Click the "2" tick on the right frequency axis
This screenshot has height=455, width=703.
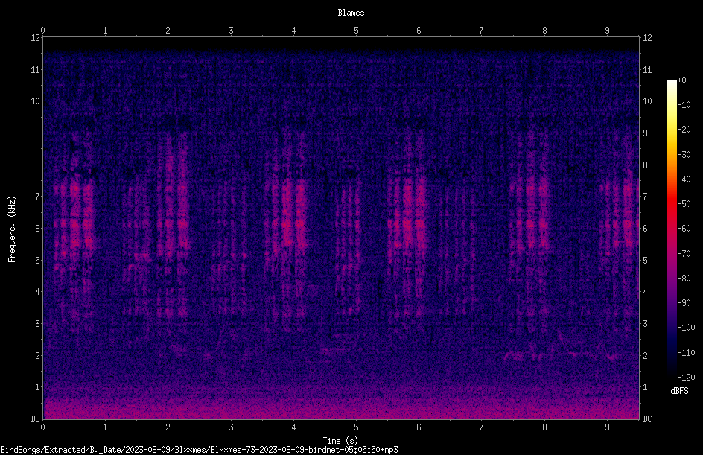coord(645,355)
